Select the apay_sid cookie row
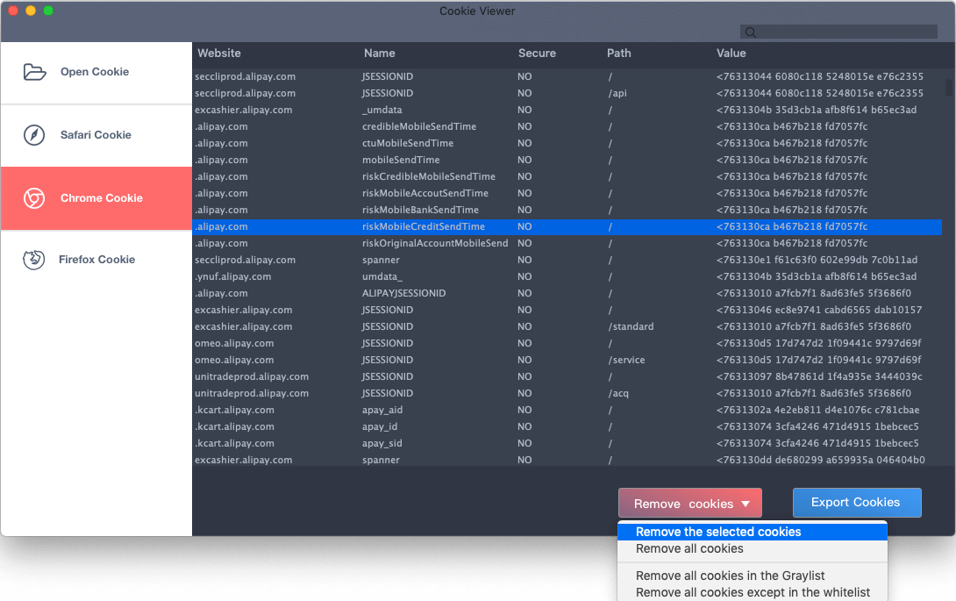 [567, 444]
